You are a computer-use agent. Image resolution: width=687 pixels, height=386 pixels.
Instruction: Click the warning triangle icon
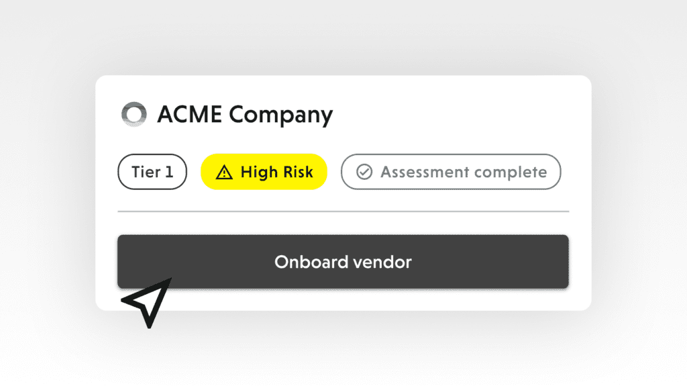click(224, 173)
